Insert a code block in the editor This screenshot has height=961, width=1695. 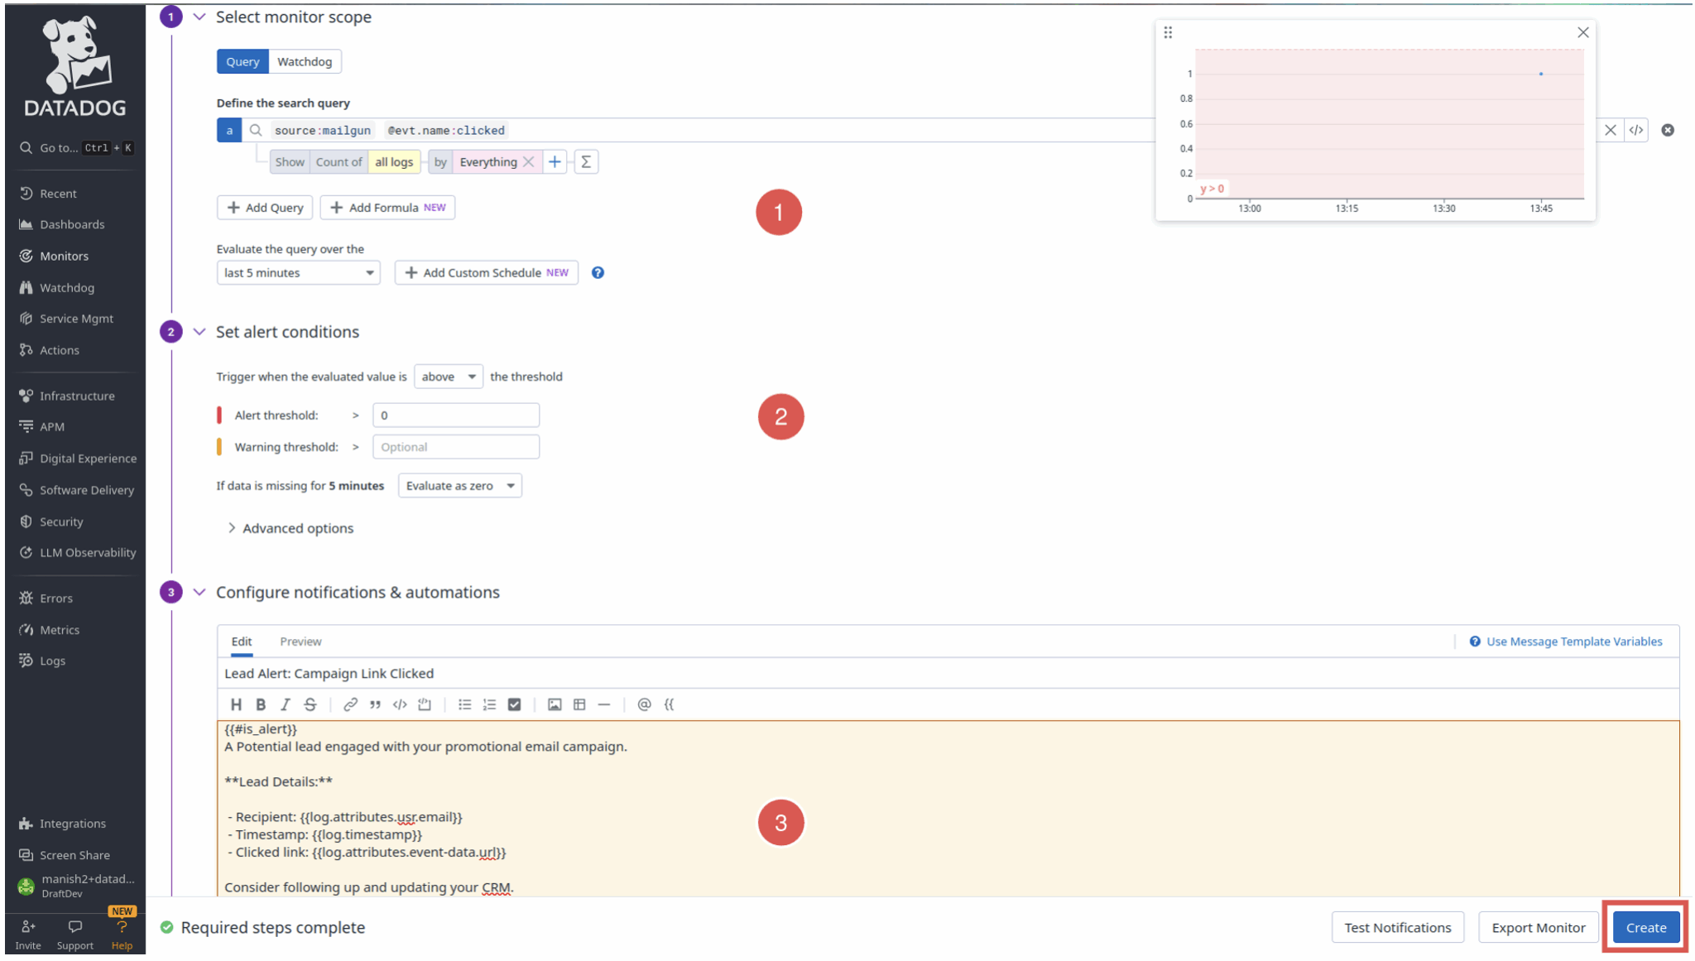(425, 704)
